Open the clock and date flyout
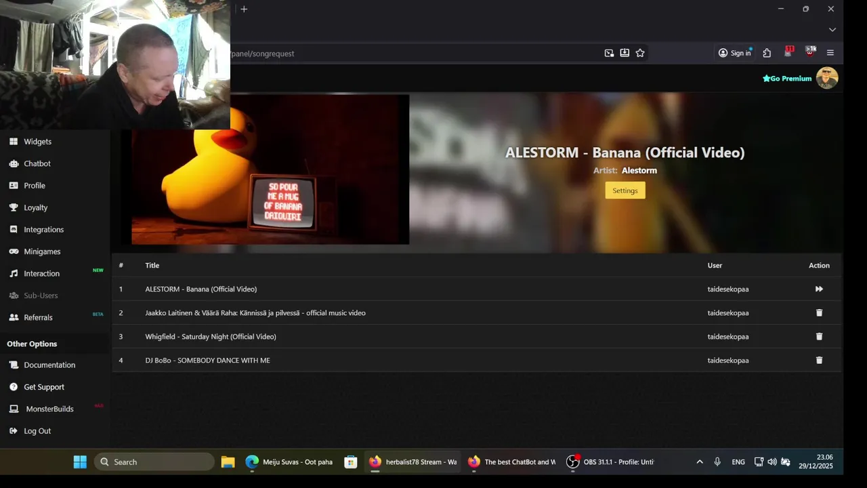Screen dimensions: 867x488 (816, 462)
